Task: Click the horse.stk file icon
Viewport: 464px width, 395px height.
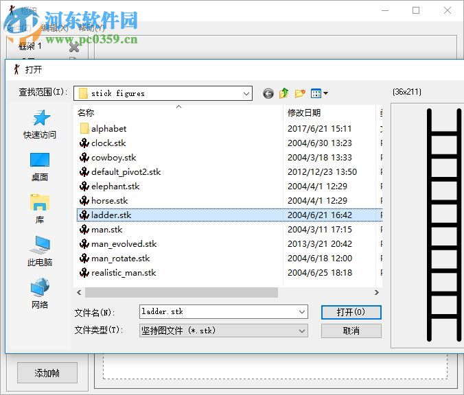Action: [x=84, y=201]
